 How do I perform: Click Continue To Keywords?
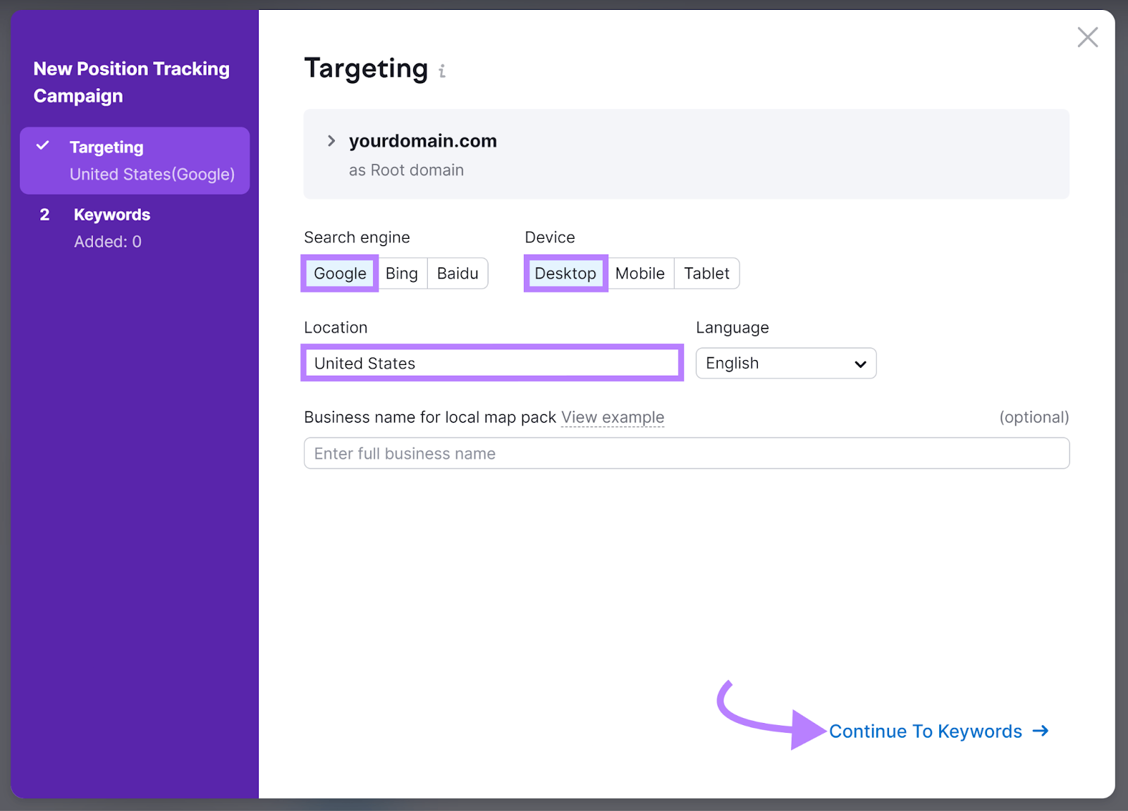926,731
